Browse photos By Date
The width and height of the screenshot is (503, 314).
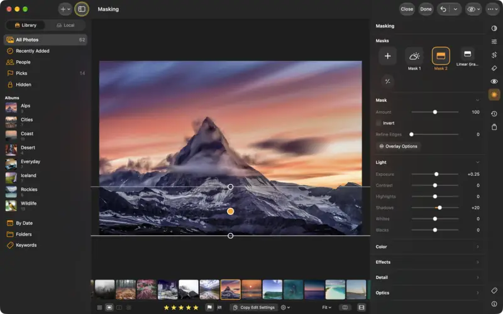45,223
